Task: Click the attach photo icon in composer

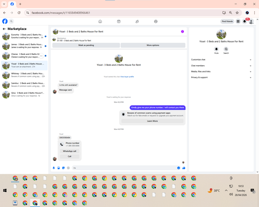Action: pos(59,168)
